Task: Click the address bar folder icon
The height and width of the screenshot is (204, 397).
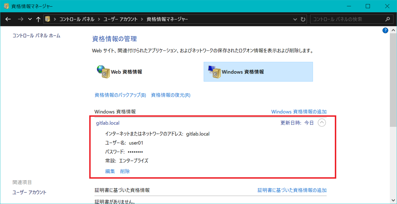Action: click(x=48, y=19)
